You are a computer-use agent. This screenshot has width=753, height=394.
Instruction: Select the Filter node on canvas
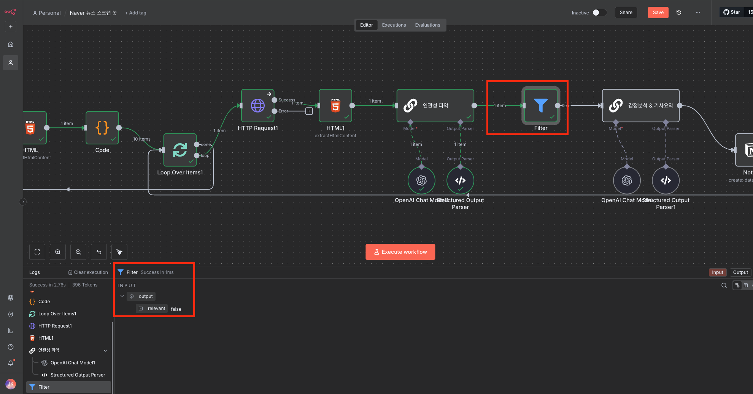point(541,106)
